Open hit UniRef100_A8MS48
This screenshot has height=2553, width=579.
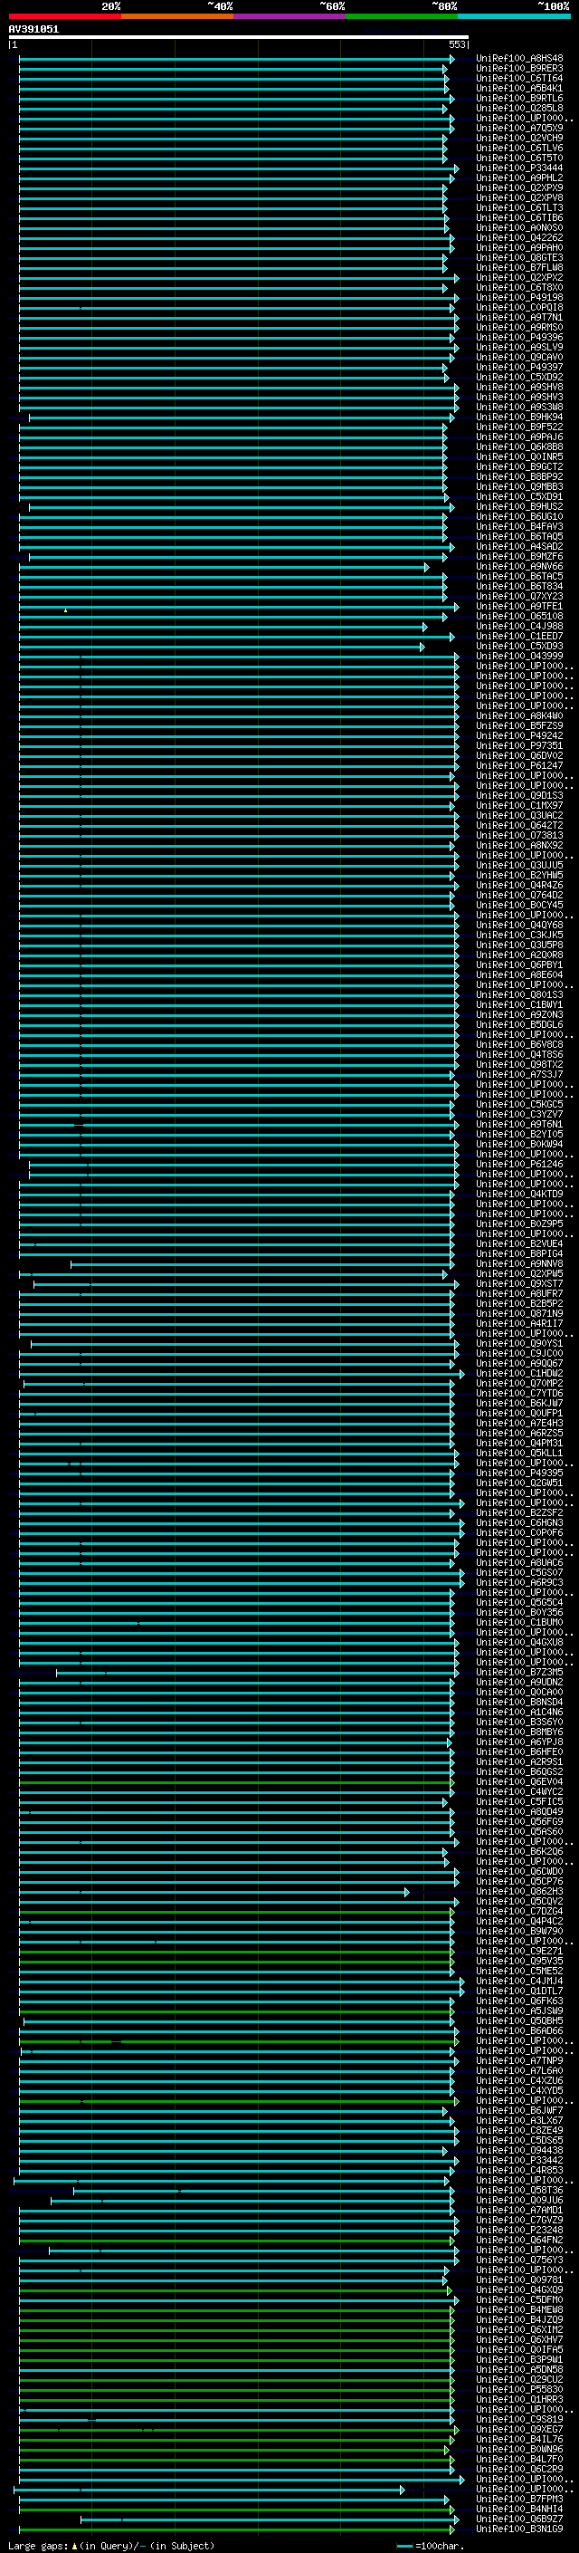tap(518, 59)
